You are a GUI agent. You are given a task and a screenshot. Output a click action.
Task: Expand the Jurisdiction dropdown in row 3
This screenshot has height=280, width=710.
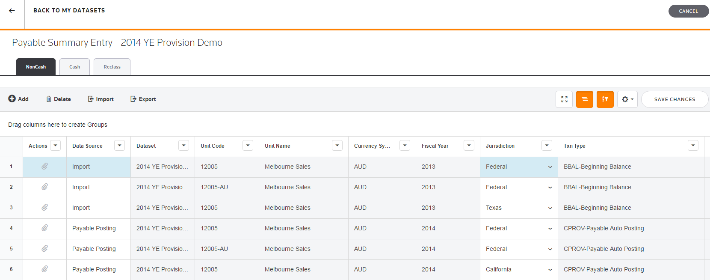click(x=550, y=208)
